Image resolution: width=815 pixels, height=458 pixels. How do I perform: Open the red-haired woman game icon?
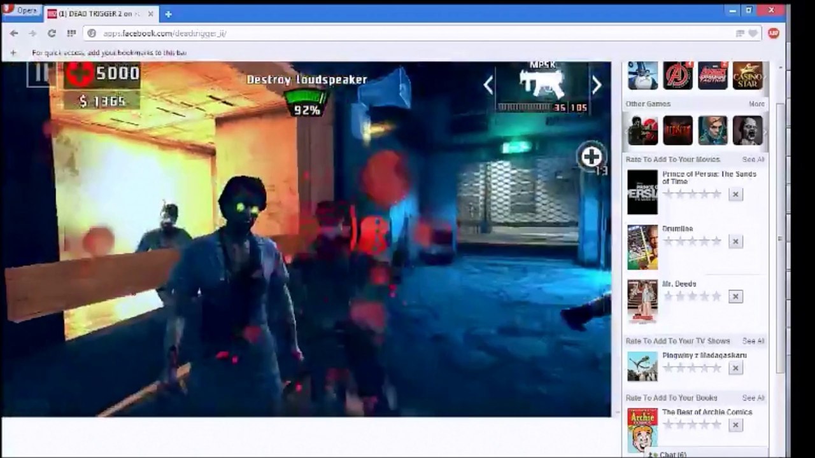click(712, 130)
